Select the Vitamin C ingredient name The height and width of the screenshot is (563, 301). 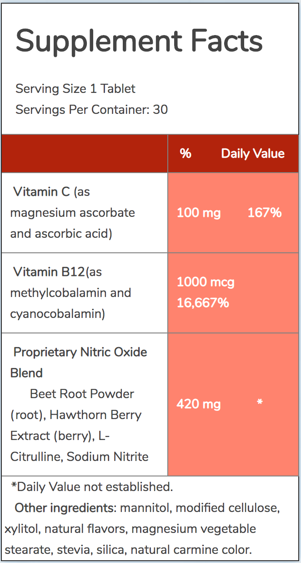coord(42,192)
